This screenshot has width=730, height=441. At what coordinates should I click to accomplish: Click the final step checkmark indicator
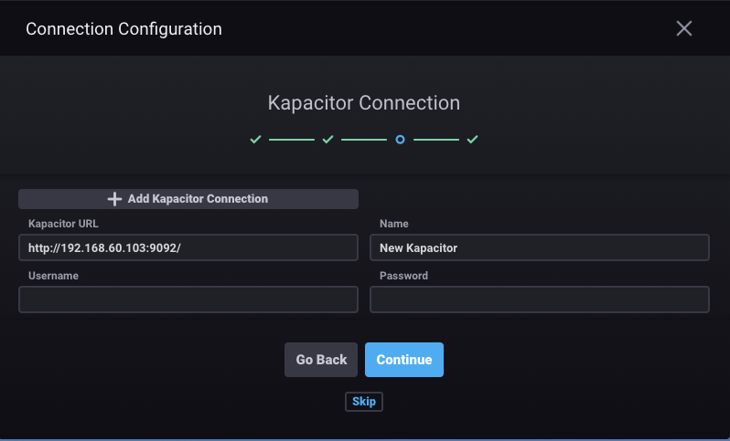click(473, 140)
